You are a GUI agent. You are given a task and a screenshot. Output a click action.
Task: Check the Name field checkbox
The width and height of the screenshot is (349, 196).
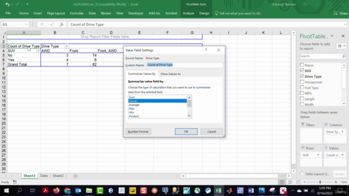tap(302, 65)
